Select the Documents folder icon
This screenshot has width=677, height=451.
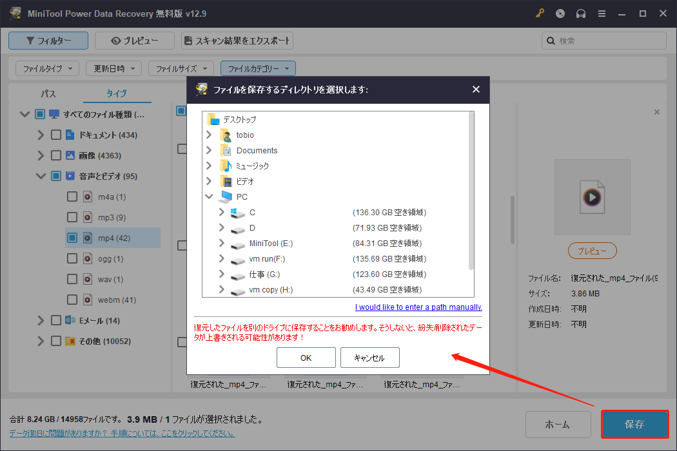tap(226, 151)
